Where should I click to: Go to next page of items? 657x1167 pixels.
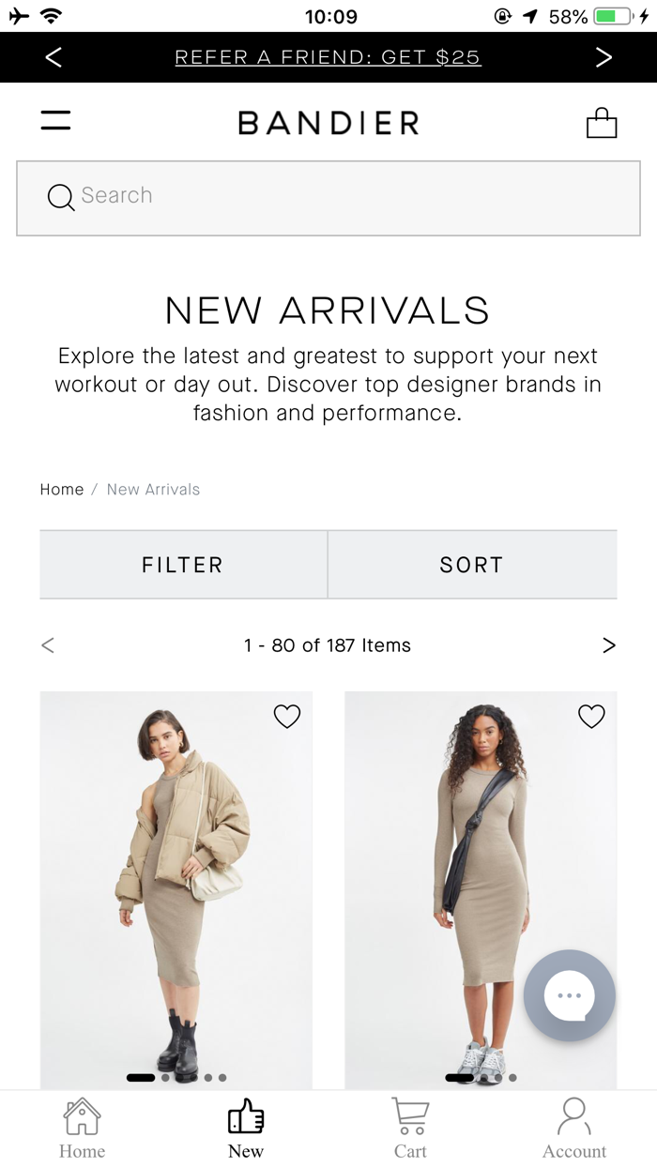tap(609, 645)
